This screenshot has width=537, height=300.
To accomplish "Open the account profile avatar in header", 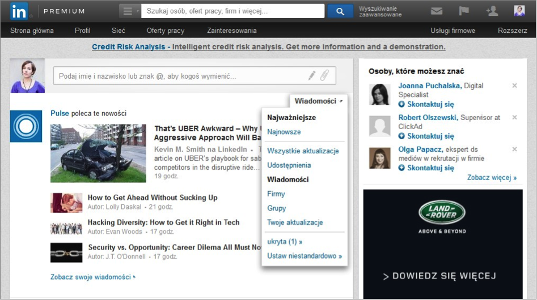I will click(519, 11).
